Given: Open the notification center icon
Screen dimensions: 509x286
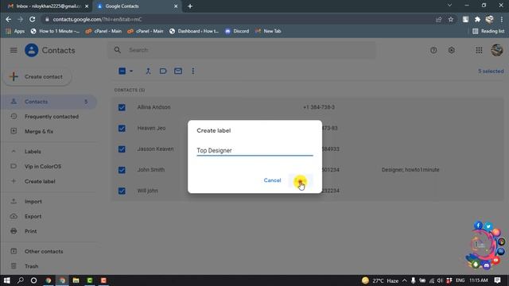Looking at the screenshot, I should 497,280.
